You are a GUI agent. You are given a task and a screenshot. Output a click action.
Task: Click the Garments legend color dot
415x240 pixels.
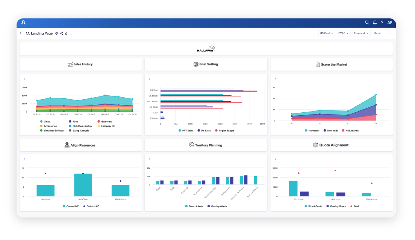99,122
